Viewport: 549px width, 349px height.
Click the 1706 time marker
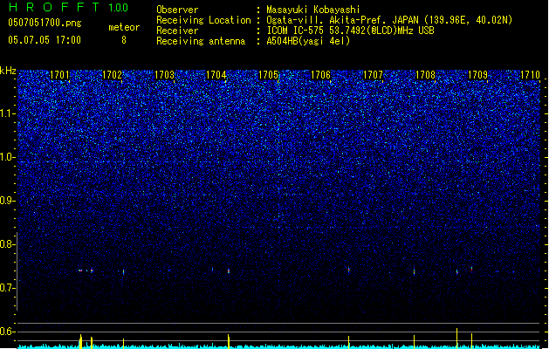tap(320, 75)
